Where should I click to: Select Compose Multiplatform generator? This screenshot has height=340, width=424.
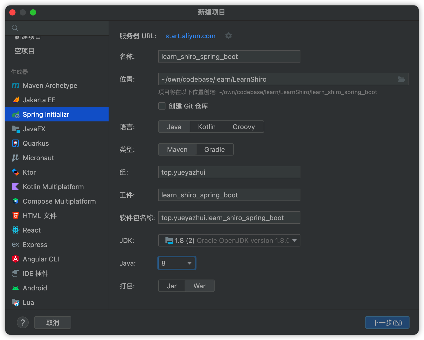click(57, 201)
